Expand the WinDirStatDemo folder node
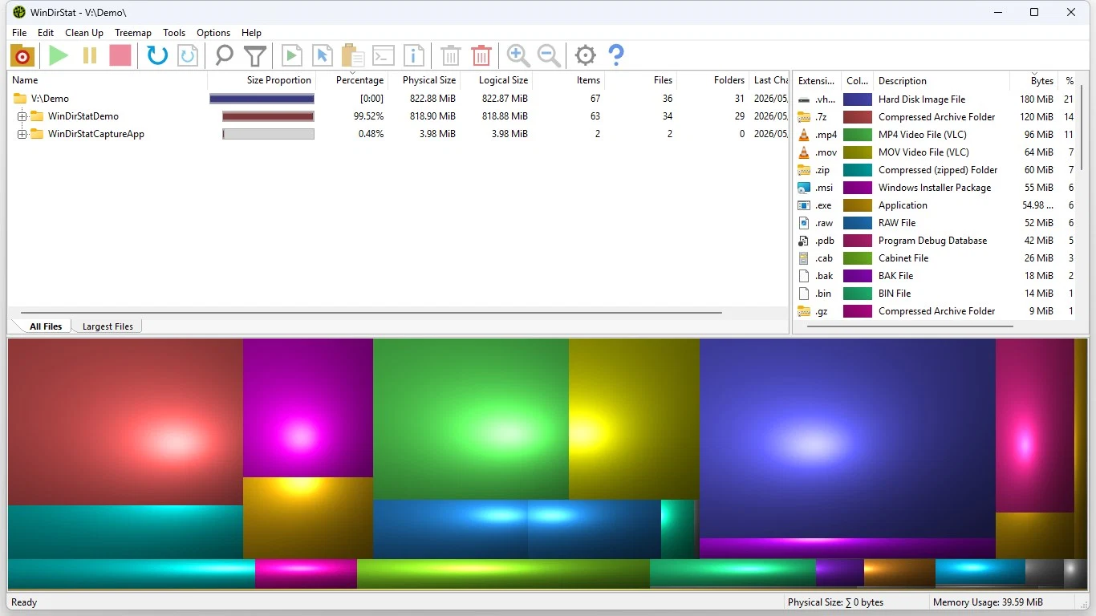This screenshot has width=1096, height=616. tap(22, 116)
